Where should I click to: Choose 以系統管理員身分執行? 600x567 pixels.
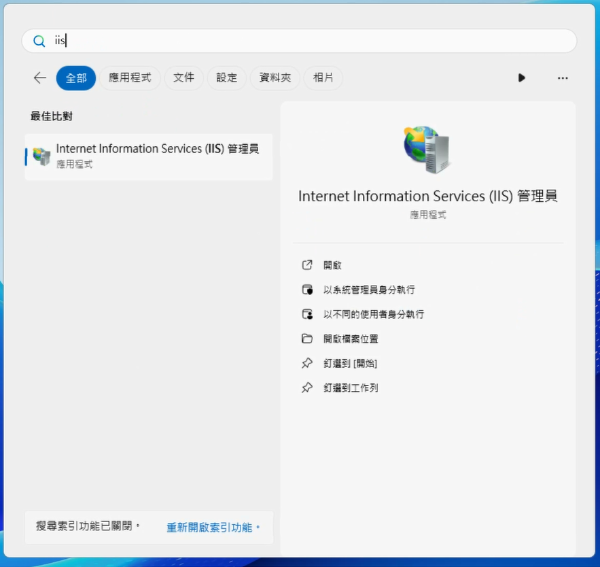coord(369,290)
